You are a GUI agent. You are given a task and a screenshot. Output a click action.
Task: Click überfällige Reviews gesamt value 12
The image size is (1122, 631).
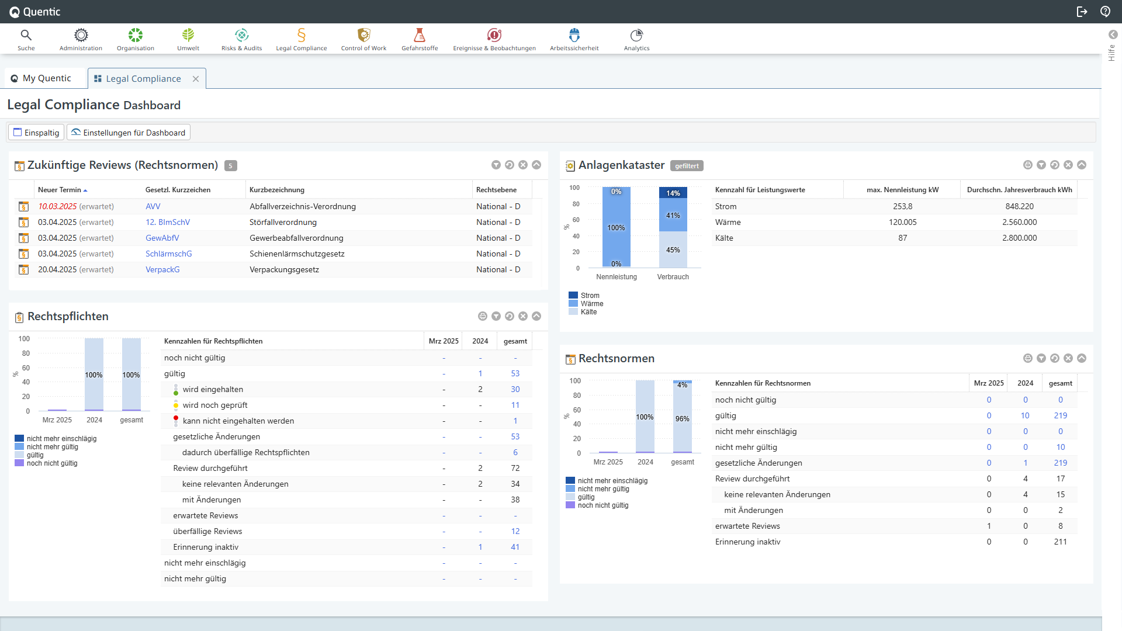(515, 531)
